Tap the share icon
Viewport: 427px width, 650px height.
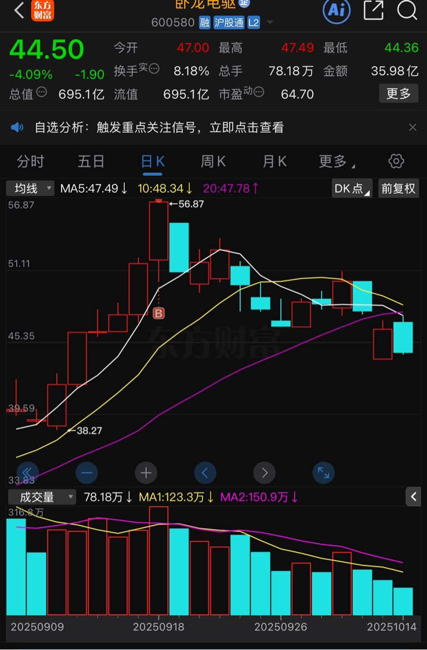[x=374, y=9]
